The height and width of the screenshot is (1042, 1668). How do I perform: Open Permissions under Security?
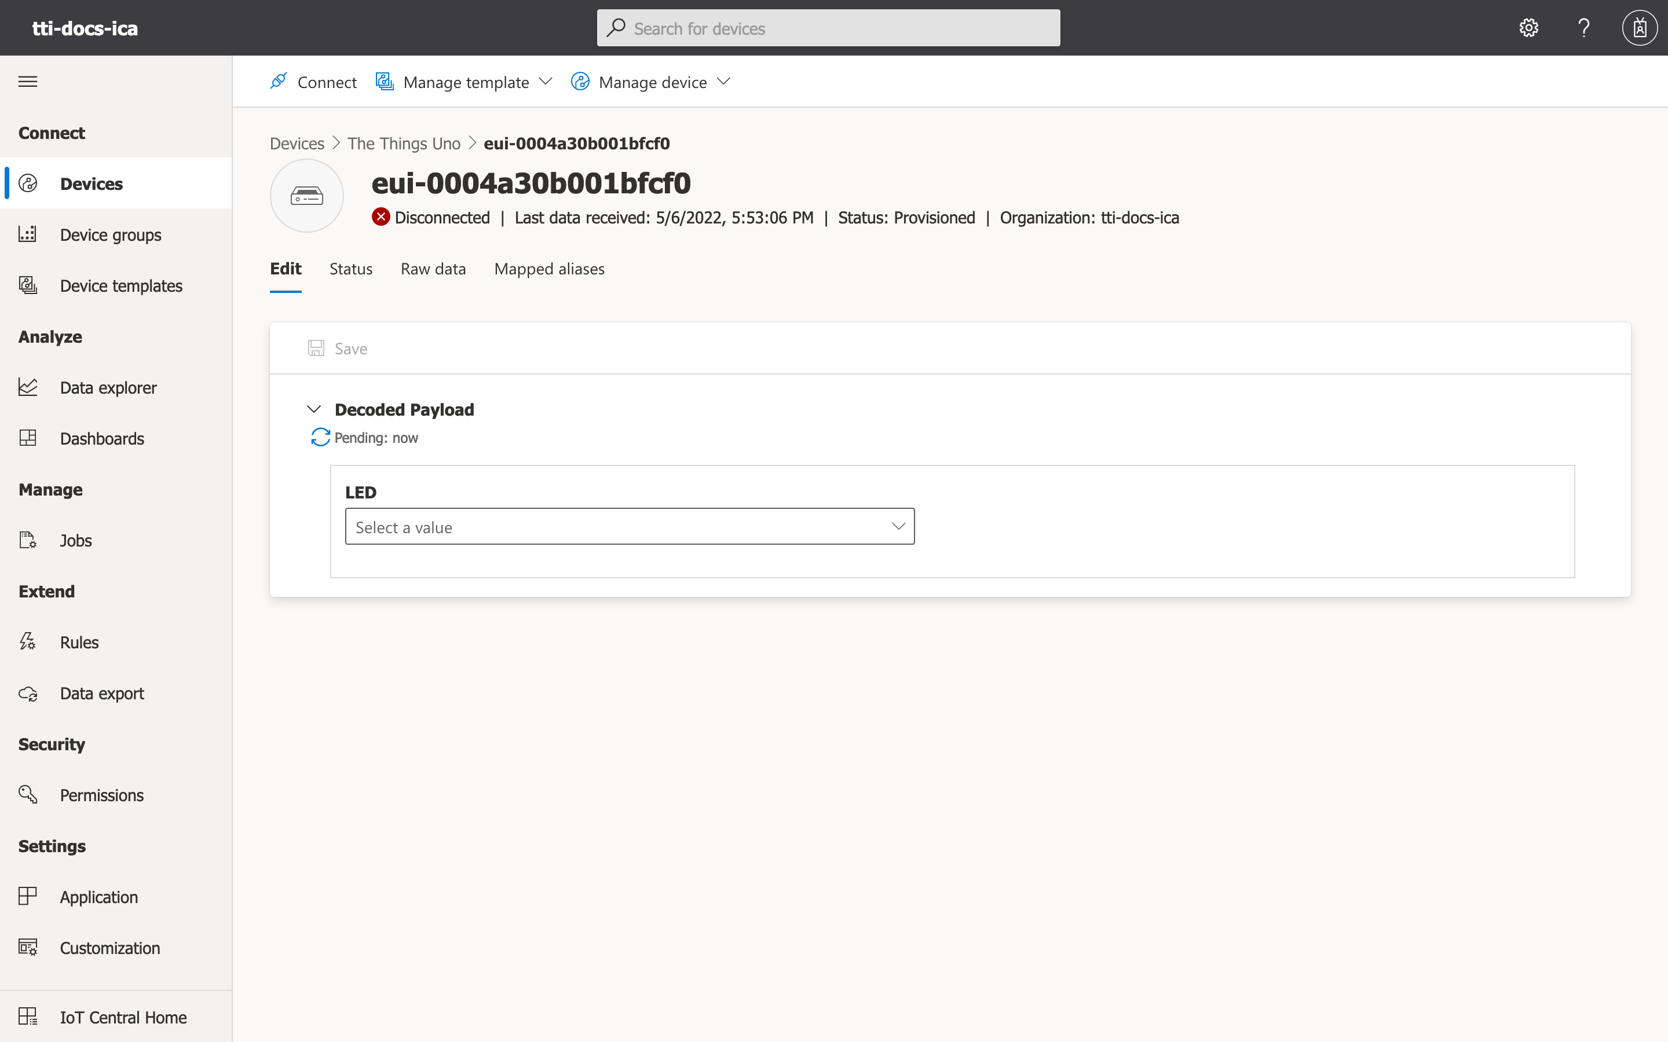tap(102, 795)
